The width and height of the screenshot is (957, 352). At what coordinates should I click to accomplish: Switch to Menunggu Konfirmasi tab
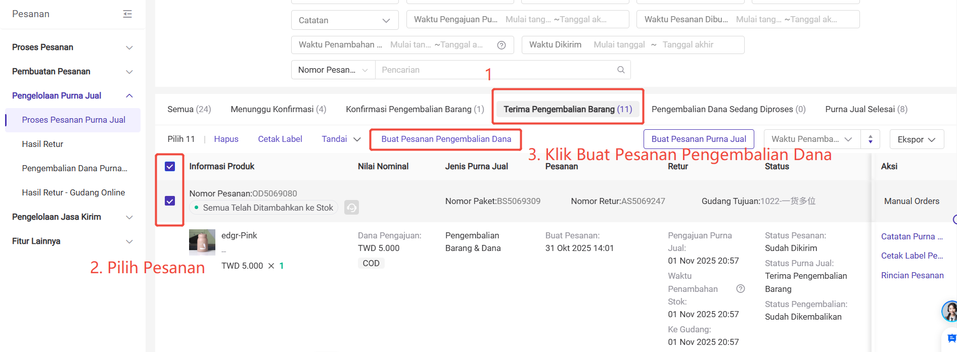[278, 109]
